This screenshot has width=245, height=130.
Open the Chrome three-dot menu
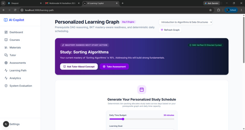241,10
